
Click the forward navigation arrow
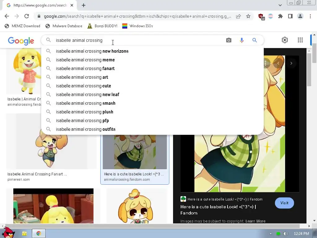[17, 16]
